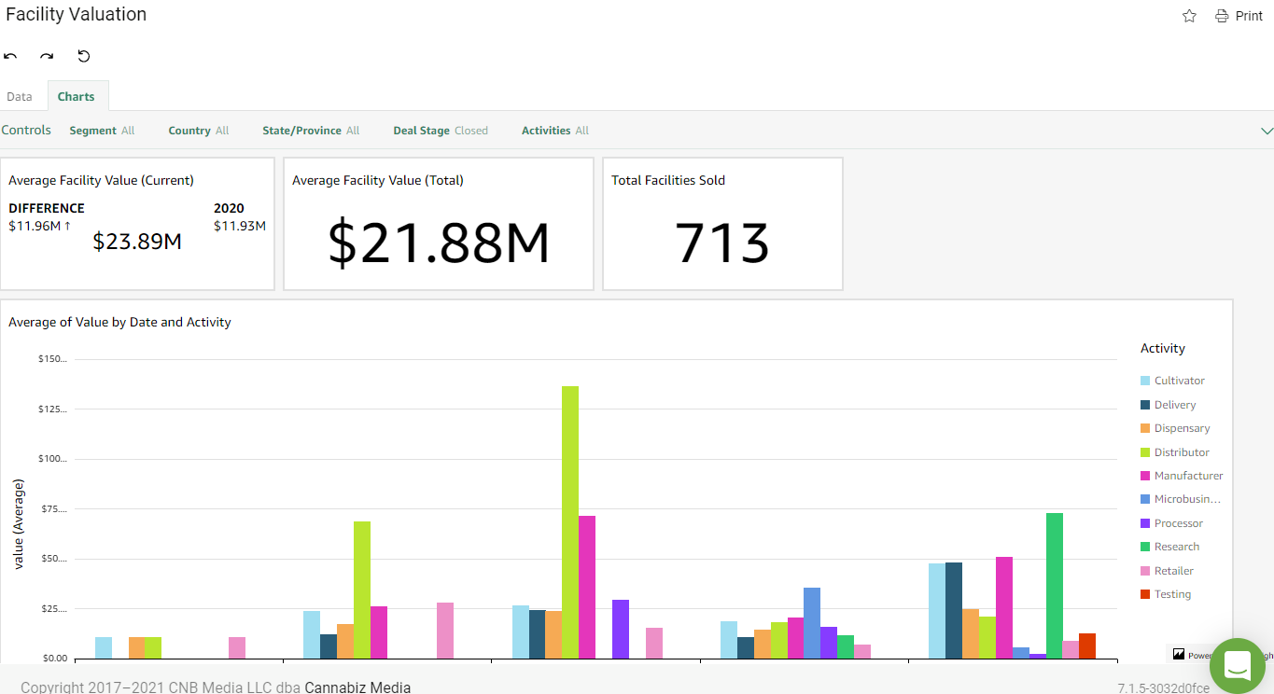Click the tallest Distributor bar in chart
The height and width of the screenshot is (694, 1274).
[x=569, y=522]
